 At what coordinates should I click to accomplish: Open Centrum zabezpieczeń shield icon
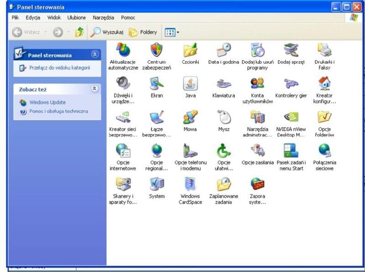[156, 50]
